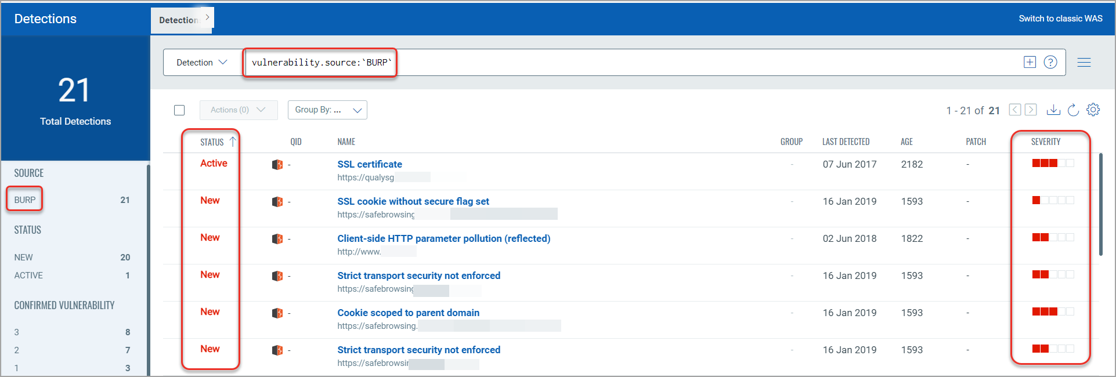Click the add plus icon in search bar
The image size is (1116, 377).
point(1030,62)
